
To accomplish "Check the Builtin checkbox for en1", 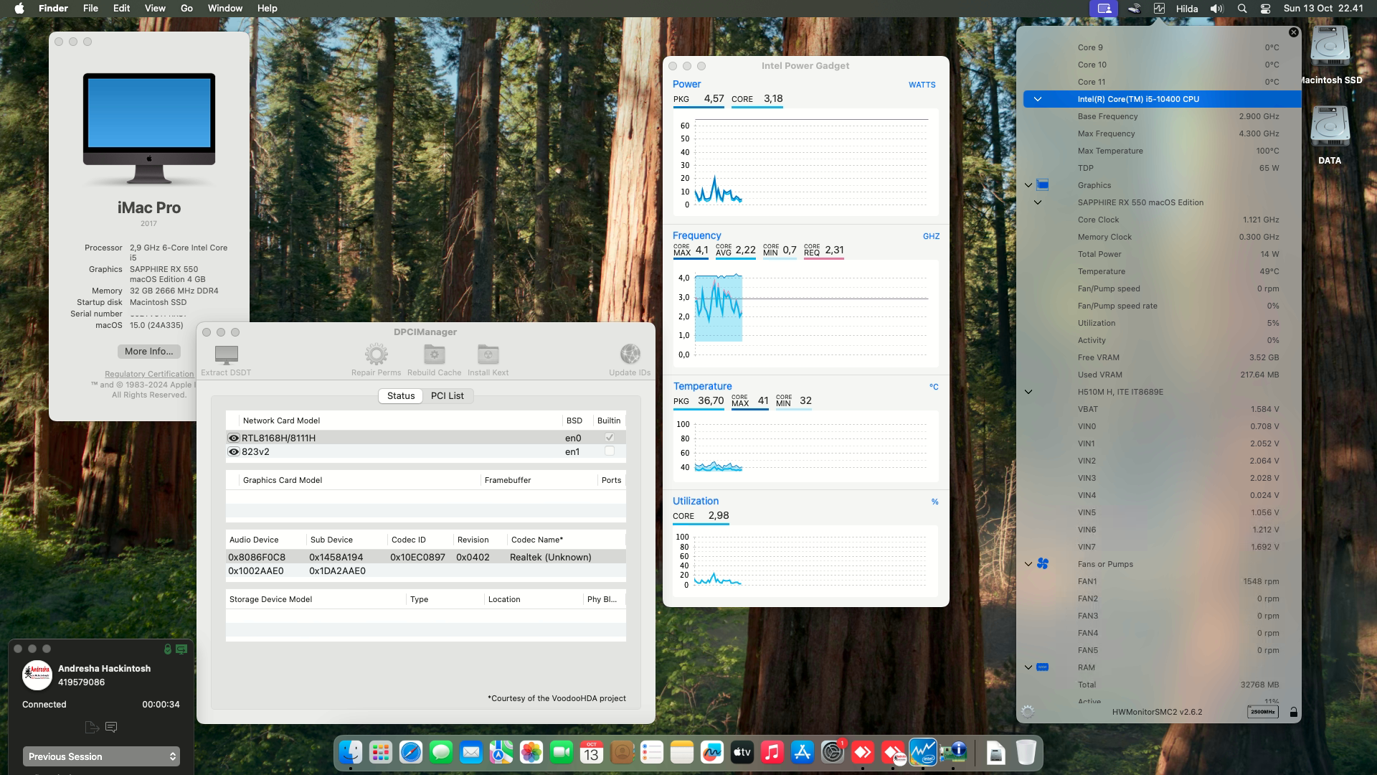I will (x=609, y=451).
